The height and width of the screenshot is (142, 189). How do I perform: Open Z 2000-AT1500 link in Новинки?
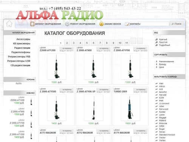(x=17, y=134)
